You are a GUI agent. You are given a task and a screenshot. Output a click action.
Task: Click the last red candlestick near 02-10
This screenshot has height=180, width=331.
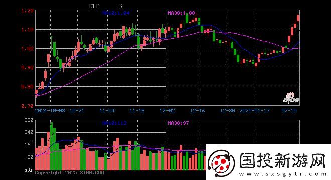298,18
